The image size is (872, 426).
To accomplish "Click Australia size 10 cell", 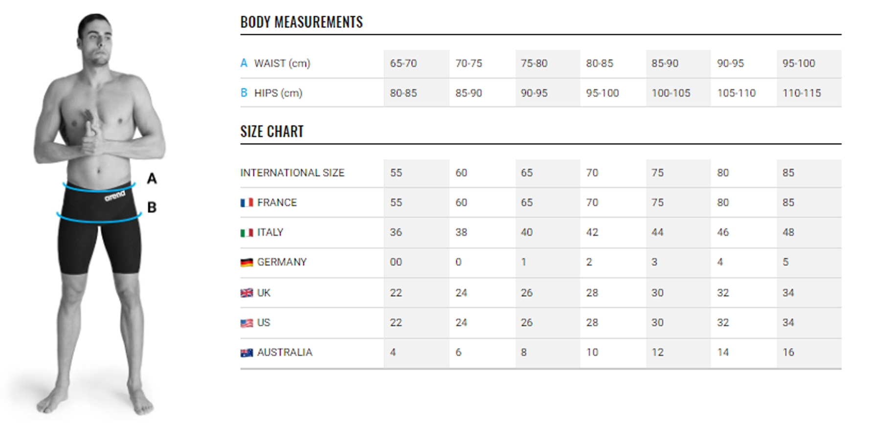I will pyautogui.click(x=592, y=353).
